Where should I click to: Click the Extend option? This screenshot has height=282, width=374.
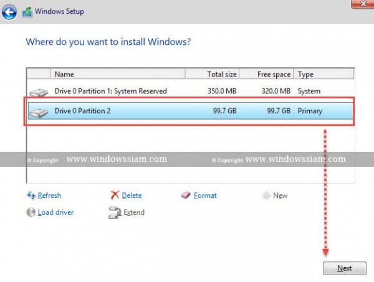134,212
